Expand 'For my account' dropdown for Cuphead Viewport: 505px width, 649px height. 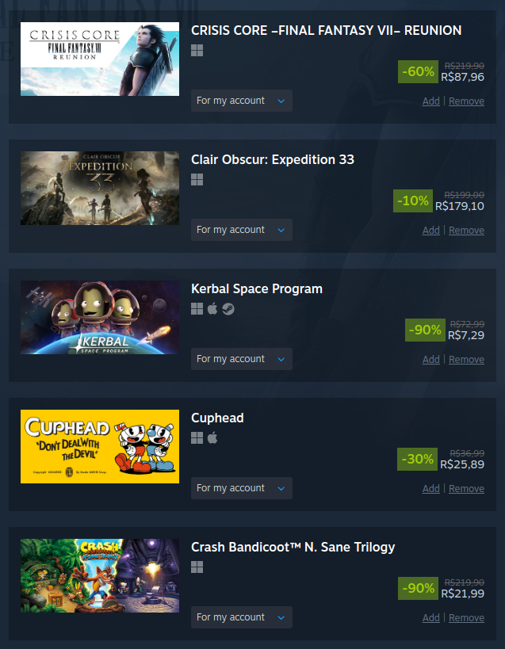click(x=242, y=488)
